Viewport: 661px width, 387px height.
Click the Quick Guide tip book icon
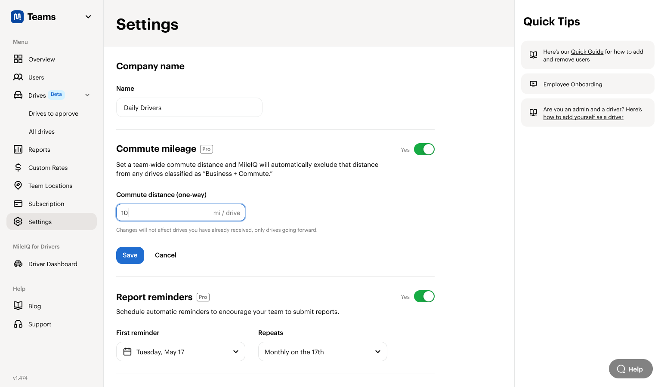533,55
